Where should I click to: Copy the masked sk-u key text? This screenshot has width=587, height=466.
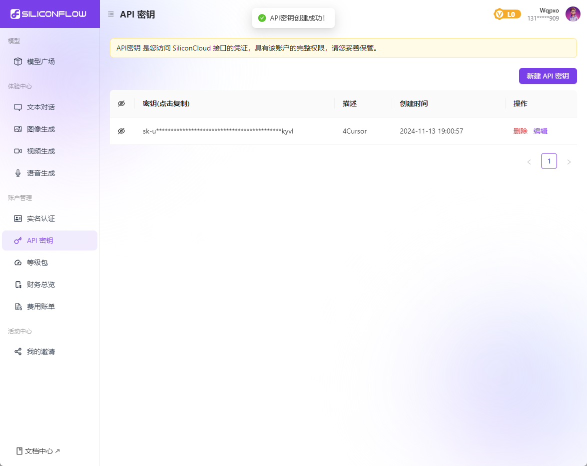click(218, 131)
